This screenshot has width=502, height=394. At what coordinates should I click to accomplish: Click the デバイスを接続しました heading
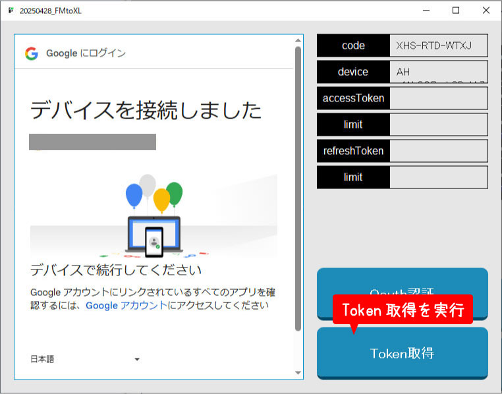click(146, 110)
